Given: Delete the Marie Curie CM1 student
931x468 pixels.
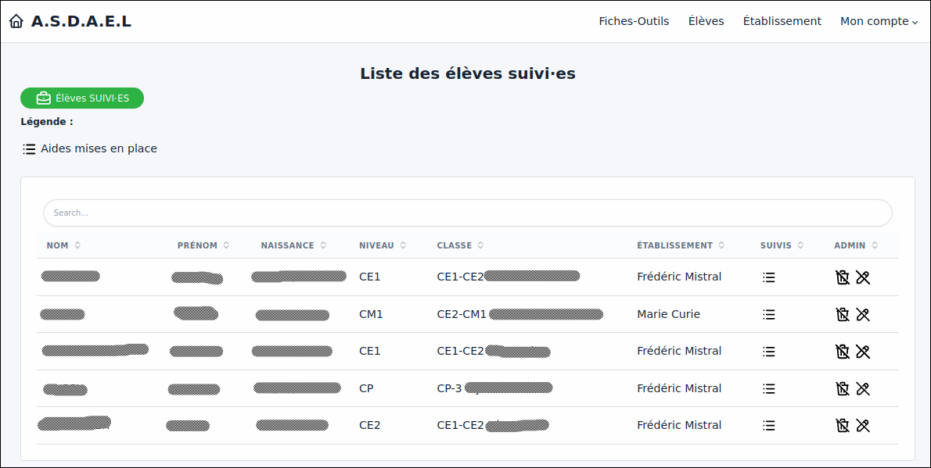Looking at the screenshot, I should [843, 314].
